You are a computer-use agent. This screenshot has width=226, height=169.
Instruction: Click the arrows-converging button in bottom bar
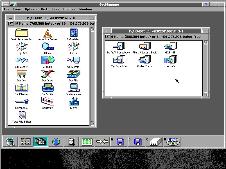point(102,142)
